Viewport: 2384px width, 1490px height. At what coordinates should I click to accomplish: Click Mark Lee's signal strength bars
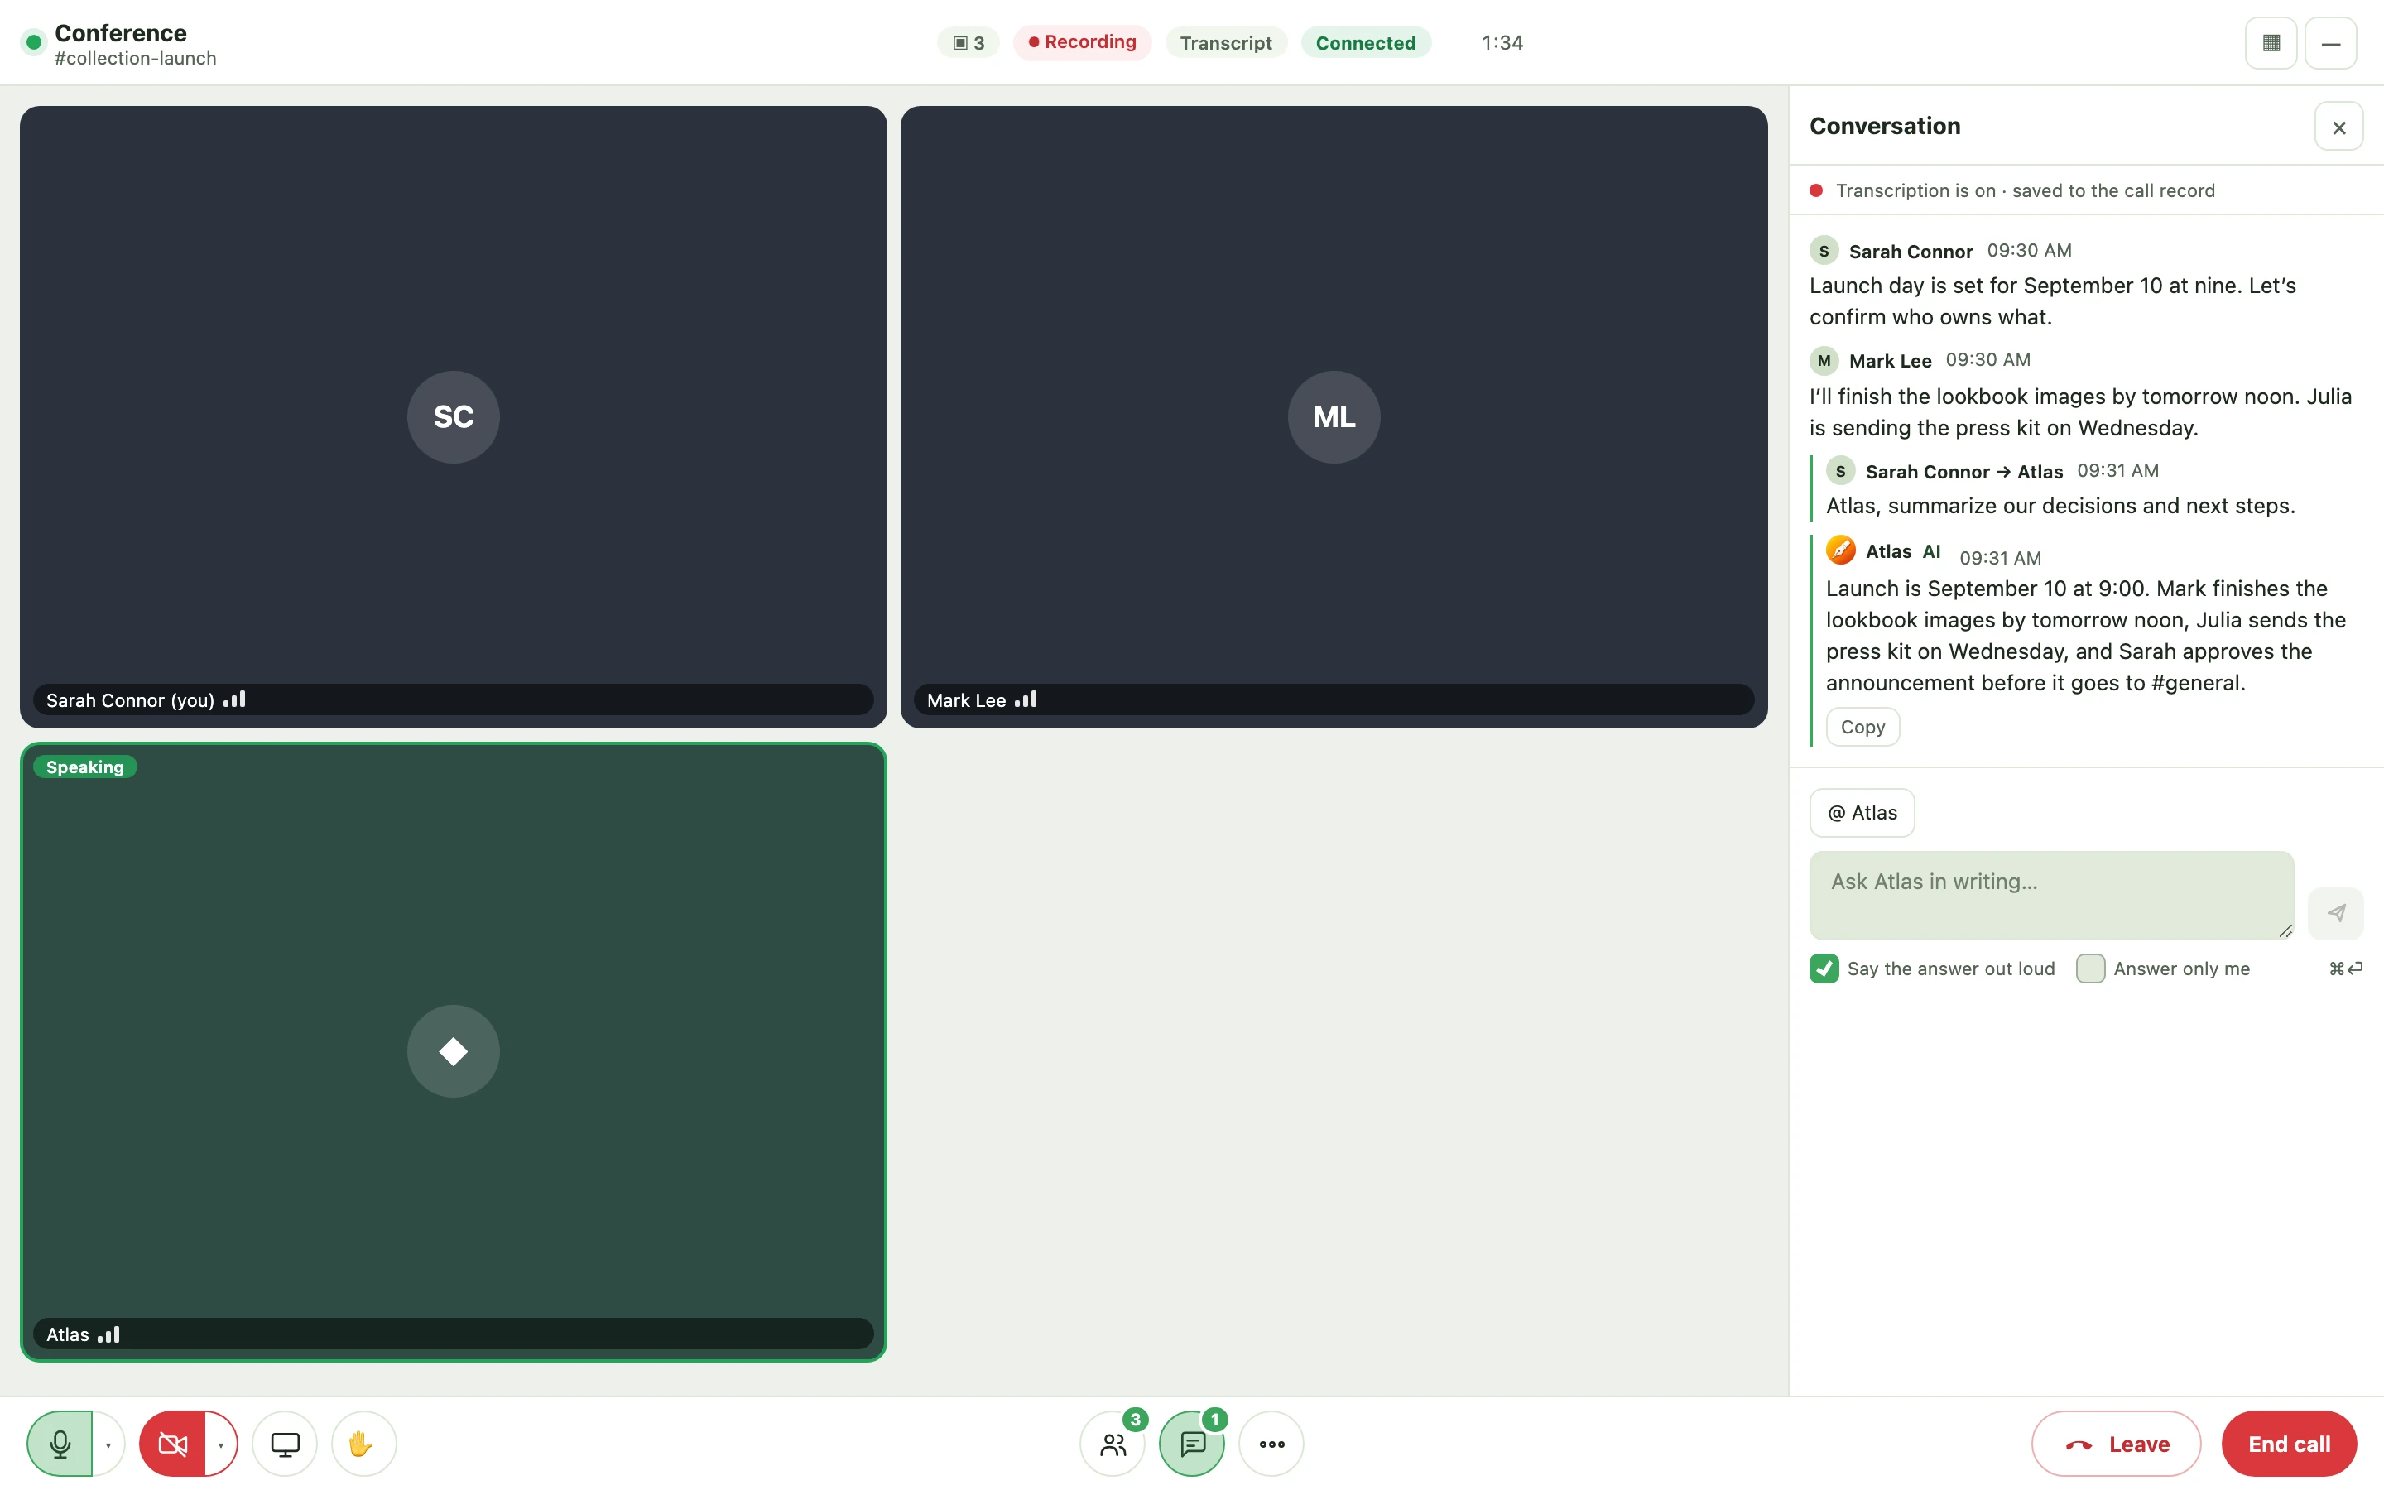1026,699
